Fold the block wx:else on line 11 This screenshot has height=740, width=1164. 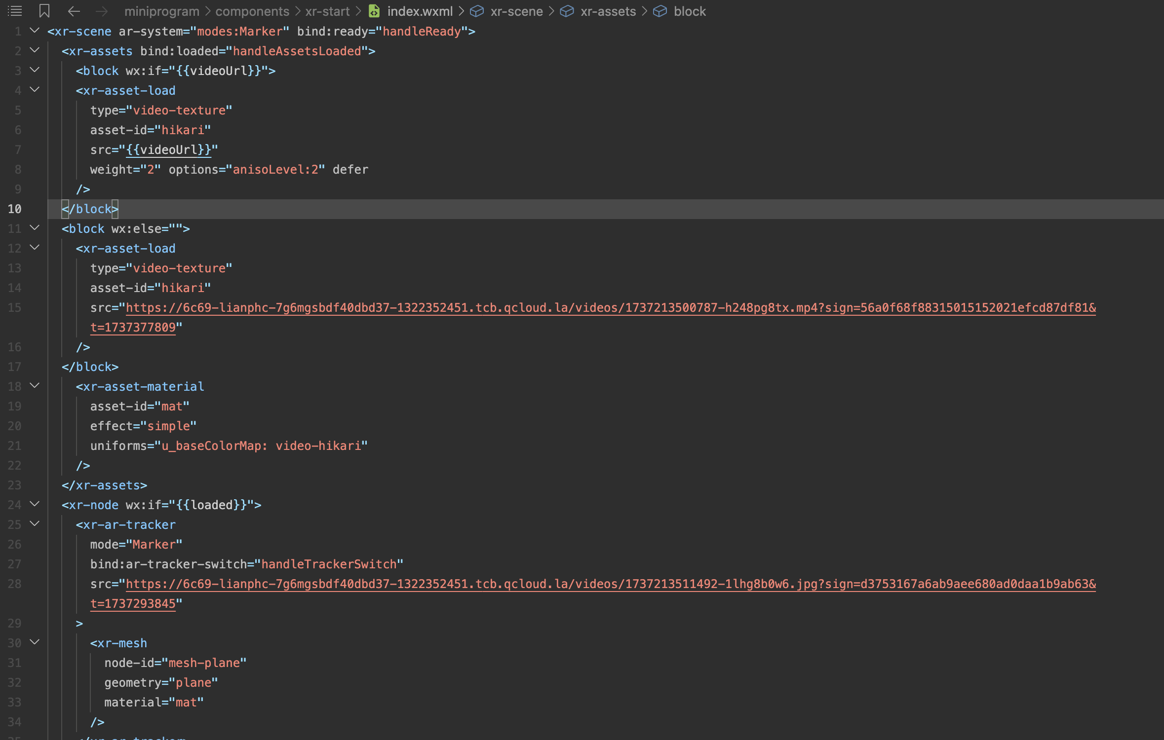click(x=35, y=228)
